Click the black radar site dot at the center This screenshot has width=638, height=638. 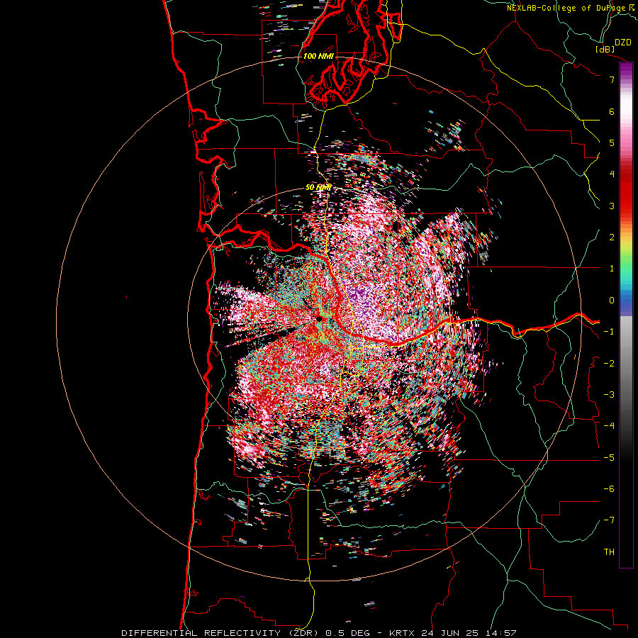point(319,319)
